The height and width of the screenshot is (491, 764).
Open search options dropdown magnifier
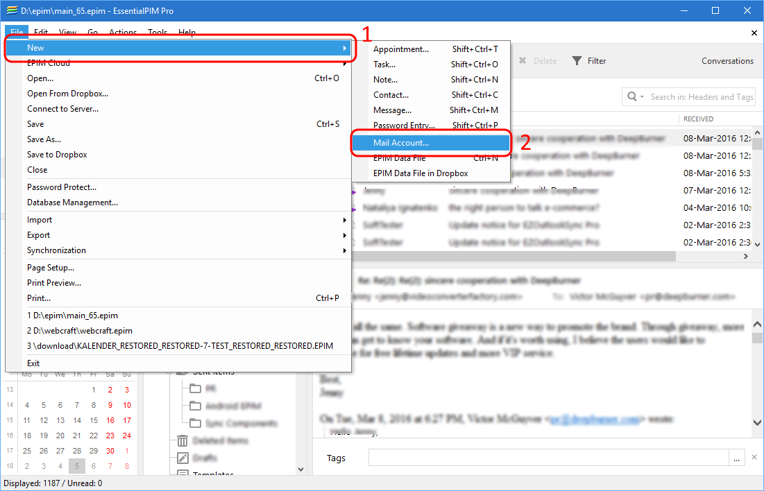(636, 96)
